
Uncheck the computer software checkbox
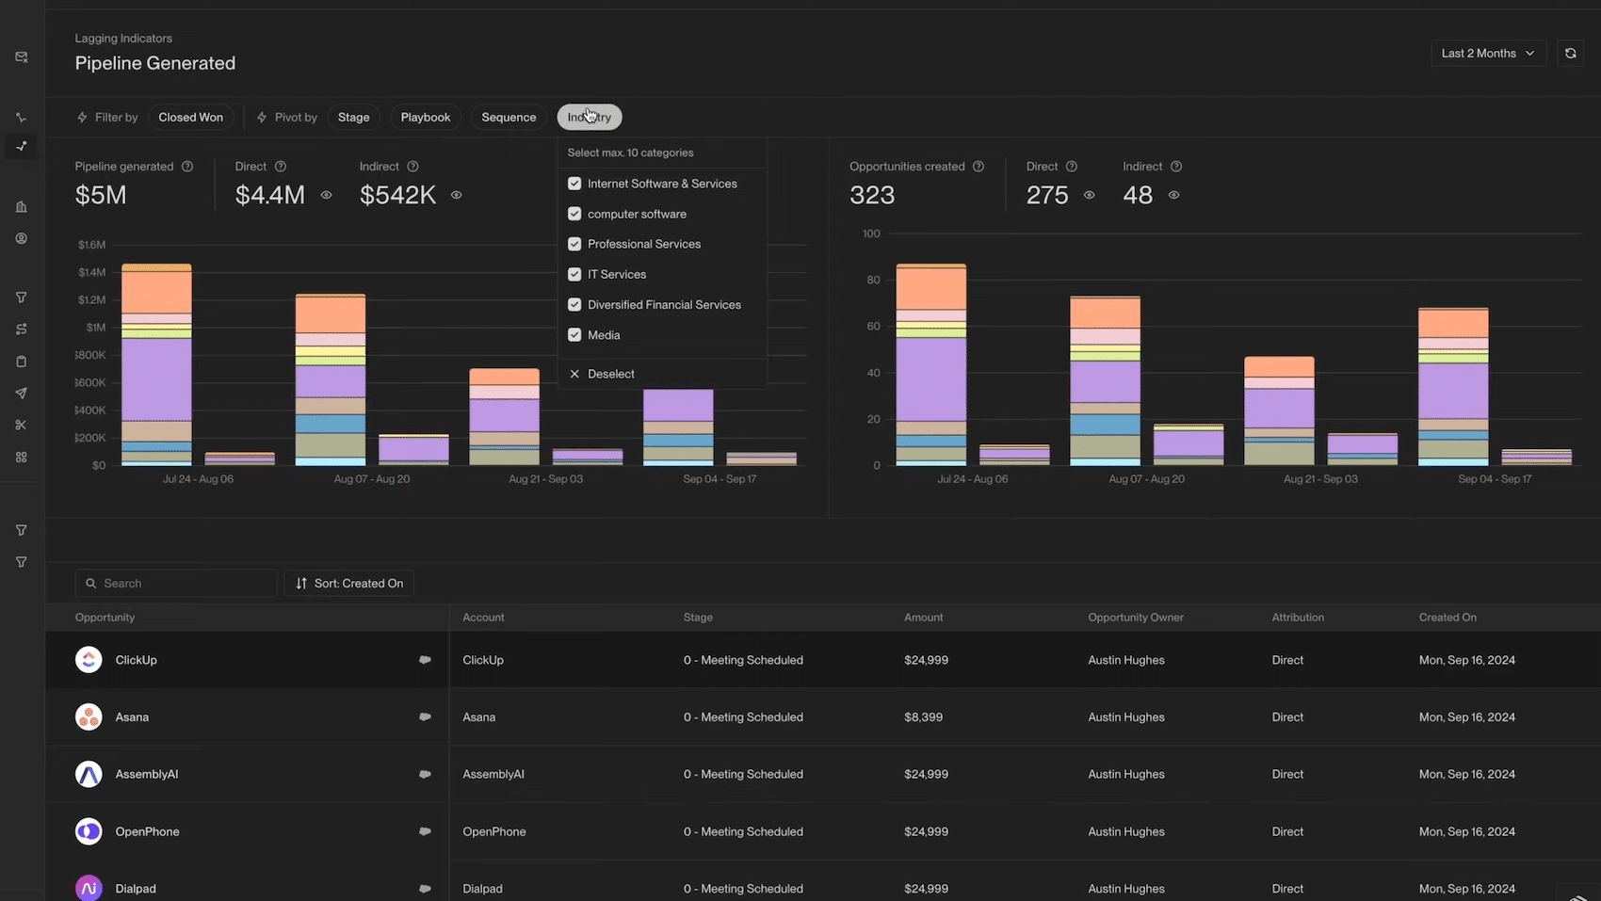[x=574, y=214]
